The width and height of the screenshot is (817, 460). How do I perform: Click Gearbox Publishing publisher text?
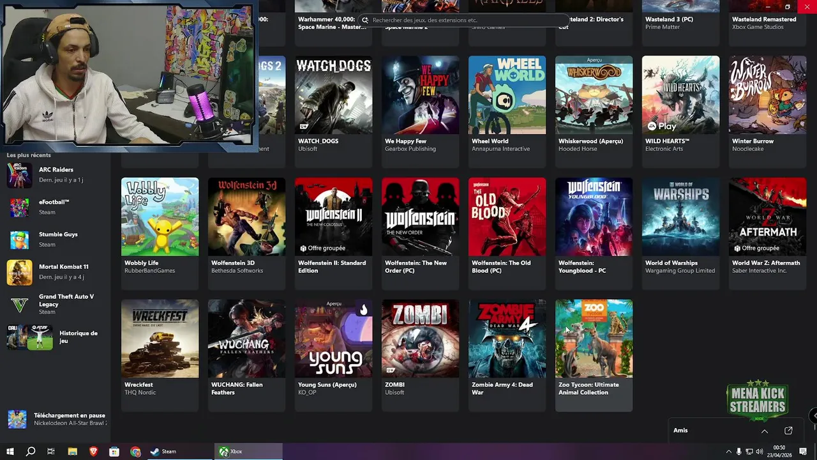[410, 149]
